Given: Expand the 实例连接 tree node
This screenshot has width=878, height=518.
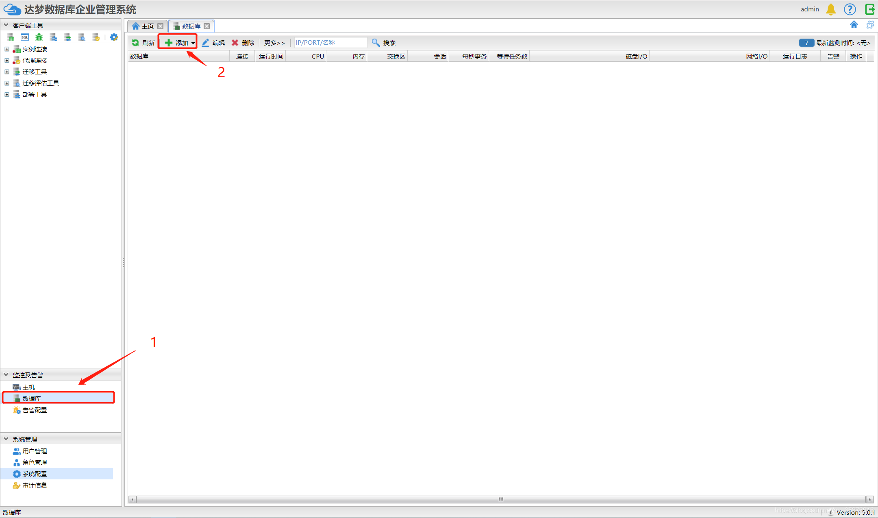Looking at the screenshot, I should (x=7, y=49).
